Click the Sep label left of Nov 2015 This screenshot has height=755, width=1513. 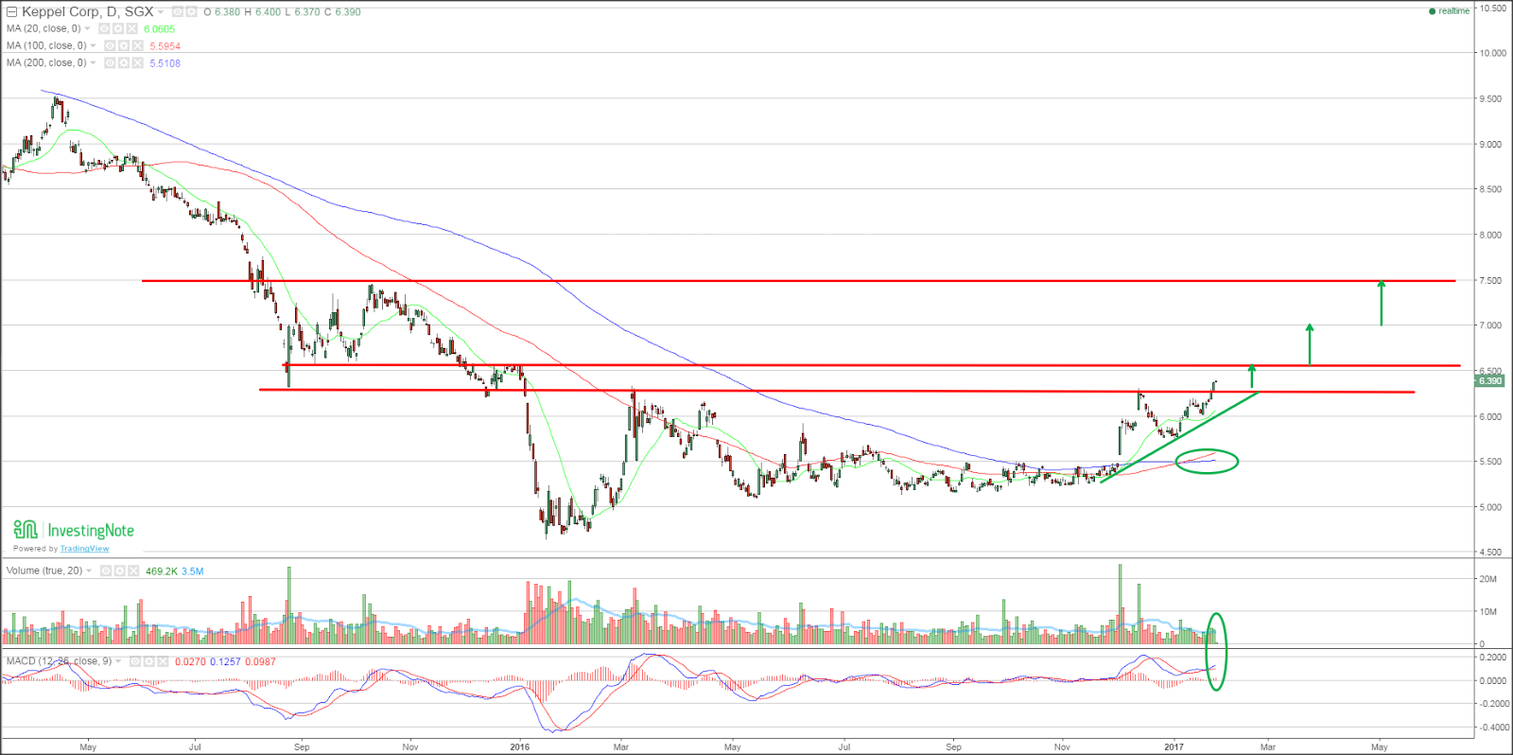302,746
